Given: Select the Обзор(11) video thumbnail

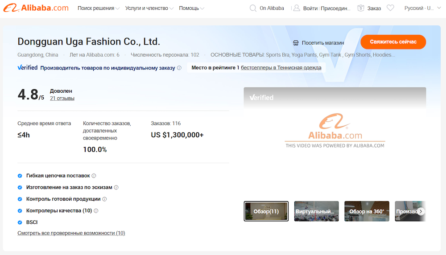Looking at the screenshot, I should (x=266, y=211).
